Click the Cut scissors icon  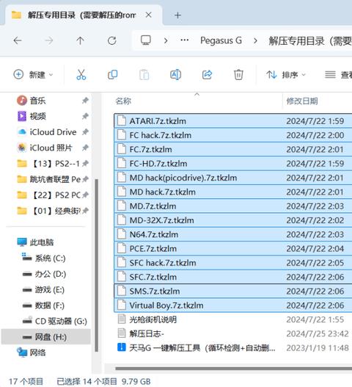(81, 75)
